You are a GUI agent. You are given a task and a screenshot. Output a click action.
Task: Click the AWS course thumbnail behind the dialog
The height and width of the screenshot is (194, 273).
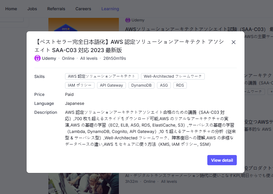tap(84, 25)
